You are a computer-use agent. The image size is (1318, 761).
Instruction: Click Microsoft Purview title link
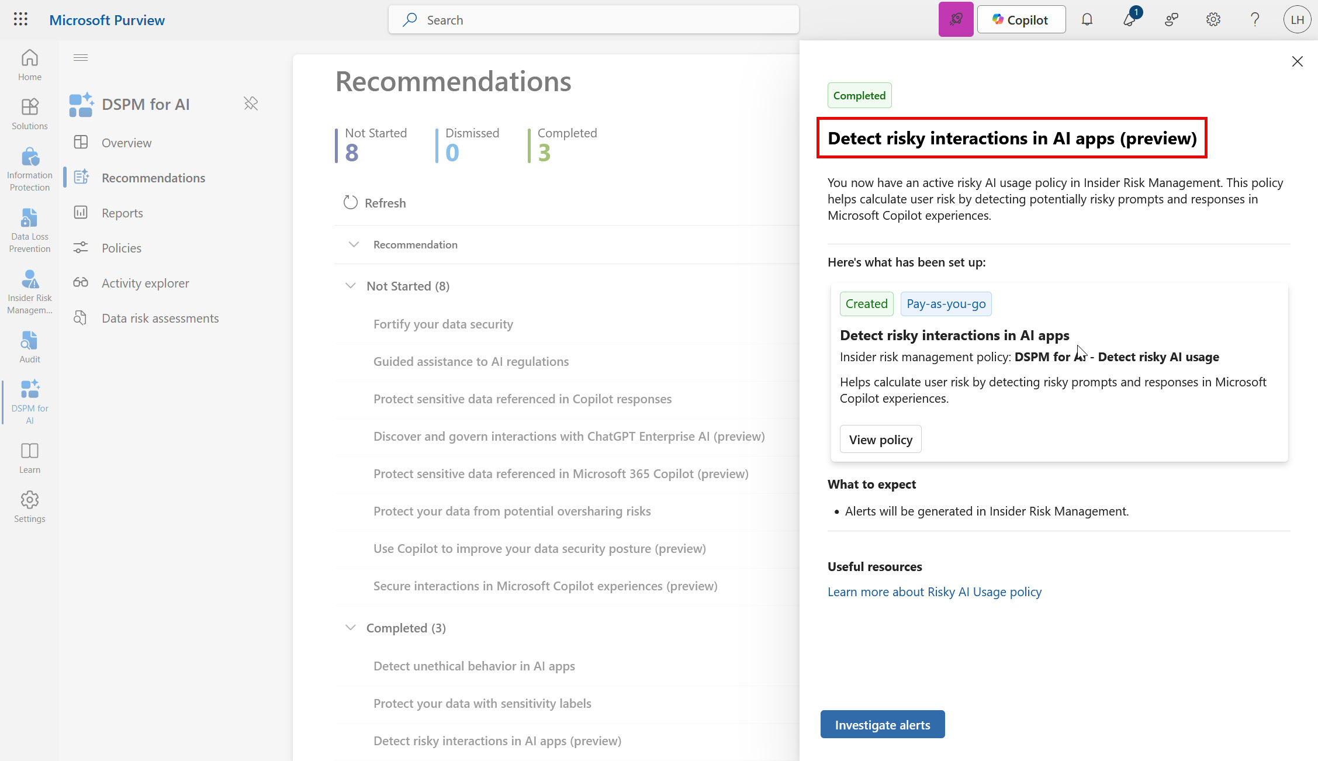click(107, 20)
